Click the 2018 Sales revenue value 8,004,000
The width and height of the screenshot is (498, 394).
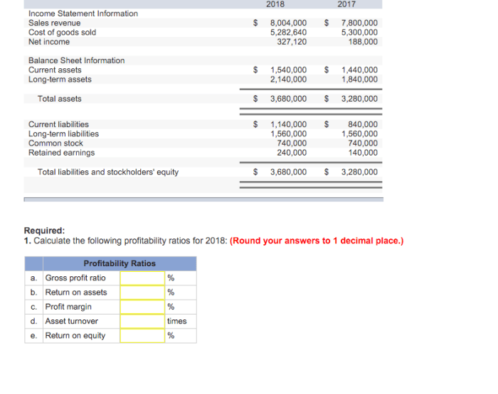pyautogui.click(x=288, y=23)
